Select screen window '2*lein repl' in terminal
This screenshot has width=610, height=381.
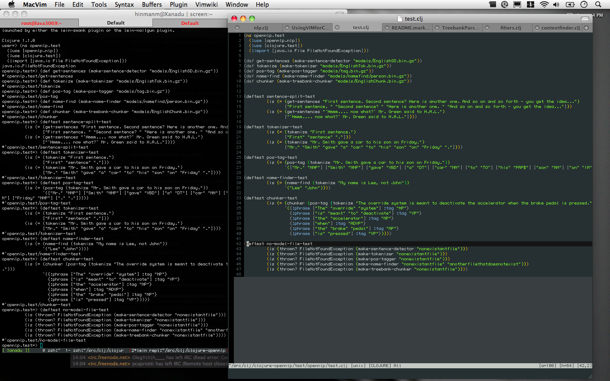tap(178, 351)
